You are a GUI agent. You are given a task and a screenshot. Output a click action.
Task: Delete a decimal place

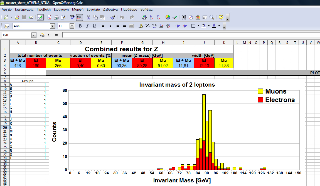pos(168,26)
